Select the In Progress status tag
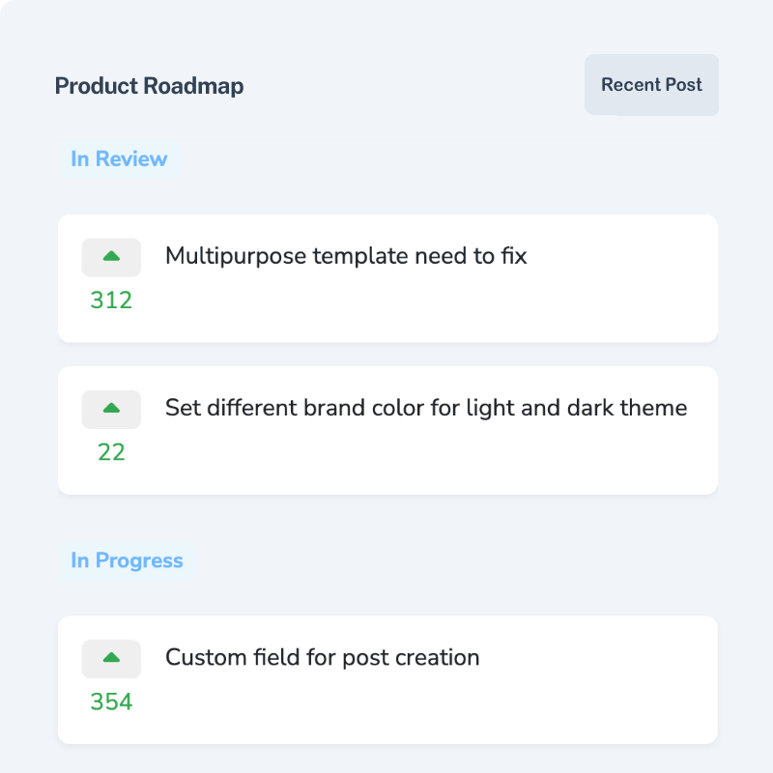 pyautogui.click(x=127, y=560)
